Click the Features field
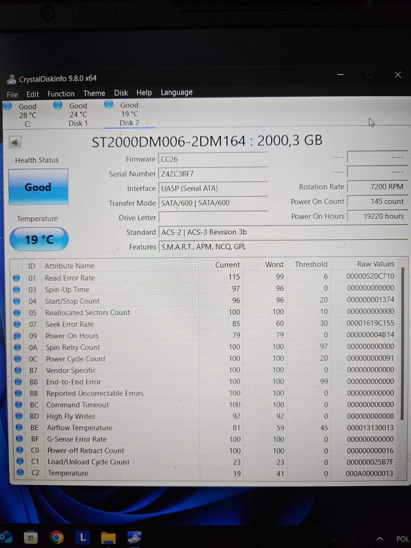The image size is (411, 548). pyautogui.click(x=283, y=247)
